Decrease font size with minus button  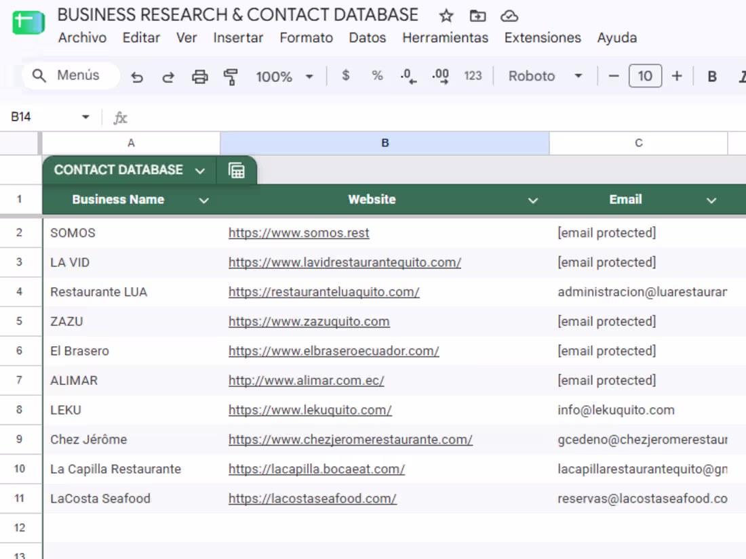tap(614, 76)
